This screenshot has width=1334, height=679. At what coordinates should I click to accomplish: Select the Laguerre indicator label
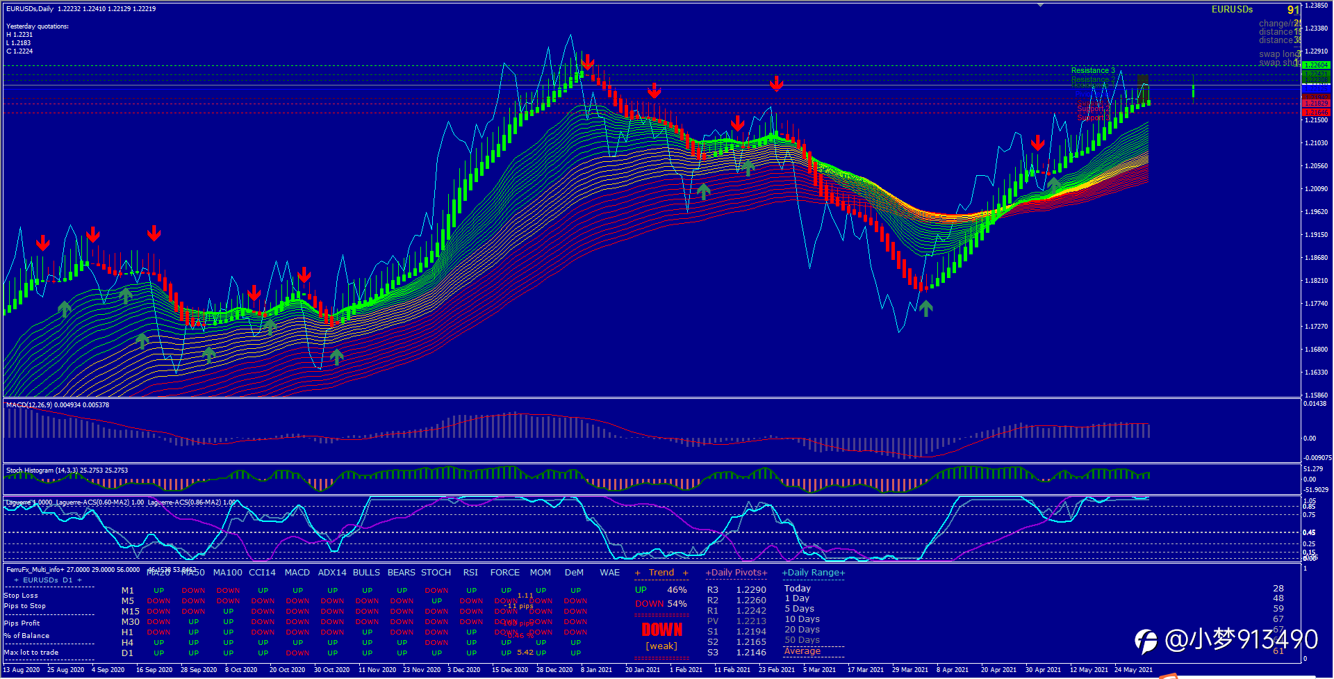coord(121,502)
